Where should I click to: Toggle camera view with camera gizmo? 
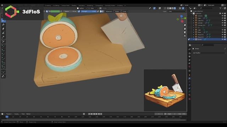pos(185,32)
